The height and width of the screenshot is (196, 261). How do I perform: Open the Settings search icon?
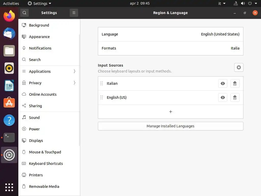(x=24, y=13)
